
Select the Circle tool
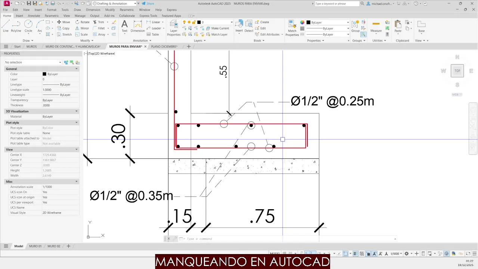click(28, 26)
